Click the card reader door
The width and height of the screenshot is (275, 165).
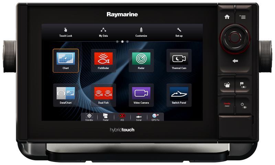pyautogui.click(x=235, y=127)
